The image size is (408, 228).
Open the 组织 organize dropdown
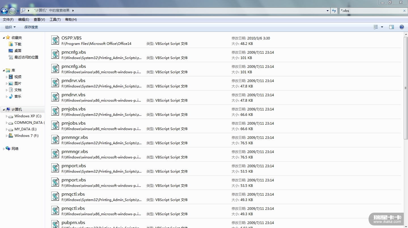click(10, 27)
